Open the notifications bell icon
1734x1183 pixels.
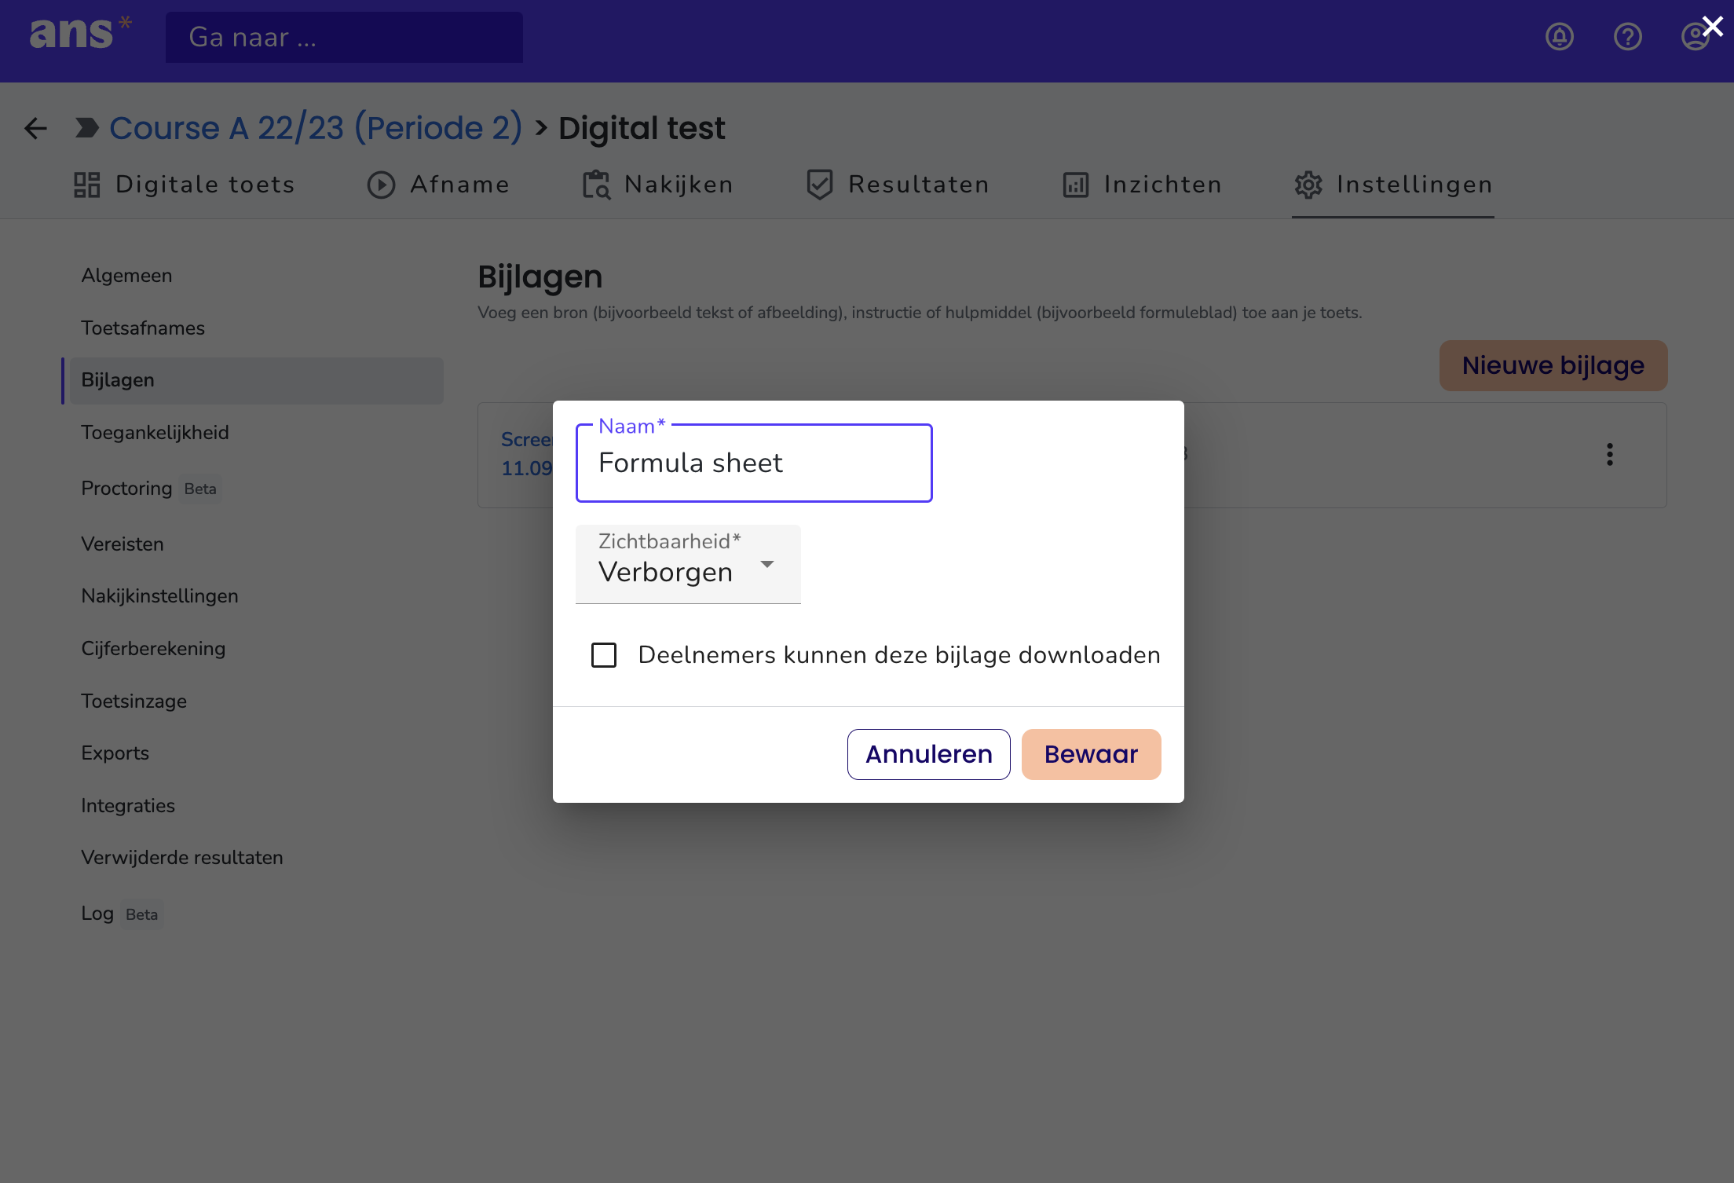coord(1560,36)
